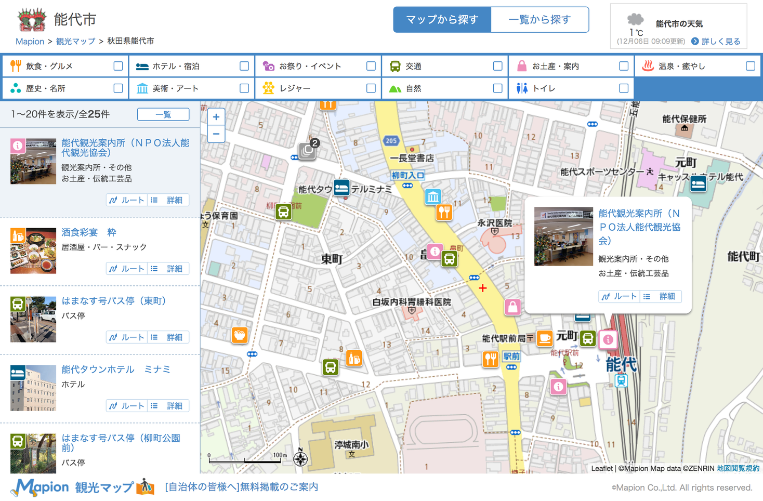Open the 一覧 list button
The height and width of the screenshot is (501, 763).
click(163, 114)
